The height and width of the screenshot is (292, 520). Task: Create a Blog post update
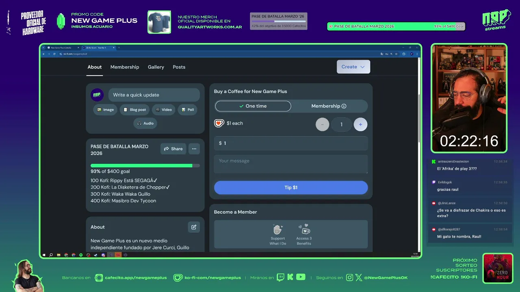(x=134, y=109)
